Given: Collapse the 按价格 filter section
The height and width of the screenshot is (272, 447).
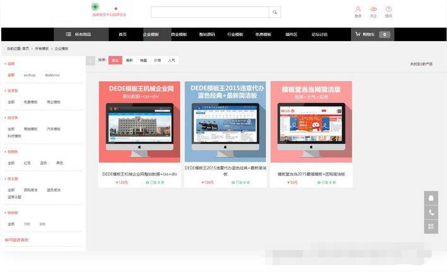Looking at the screenshot, I should 11,213.
